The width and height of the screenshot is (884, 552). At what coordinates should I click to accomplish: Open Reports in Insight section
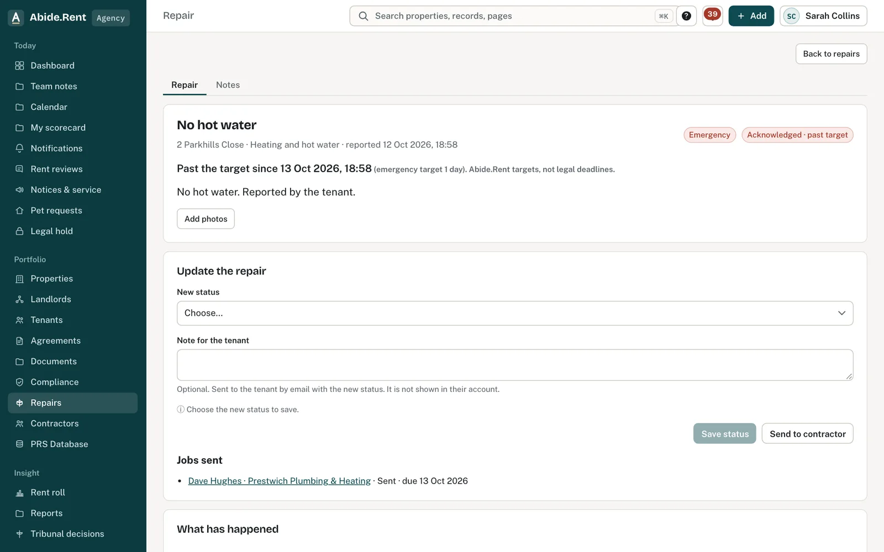(73, 513)
